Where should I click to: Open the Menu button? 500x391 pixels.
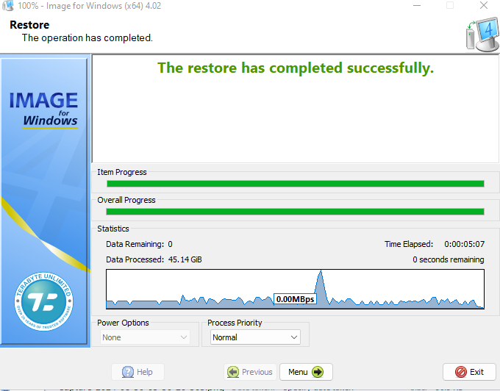click(x=306, y=372)
